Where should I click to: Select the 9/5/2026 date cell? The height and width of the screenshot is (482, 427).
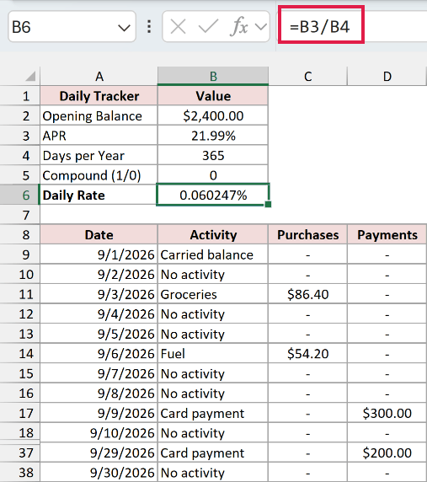click(x=99, y=334)
